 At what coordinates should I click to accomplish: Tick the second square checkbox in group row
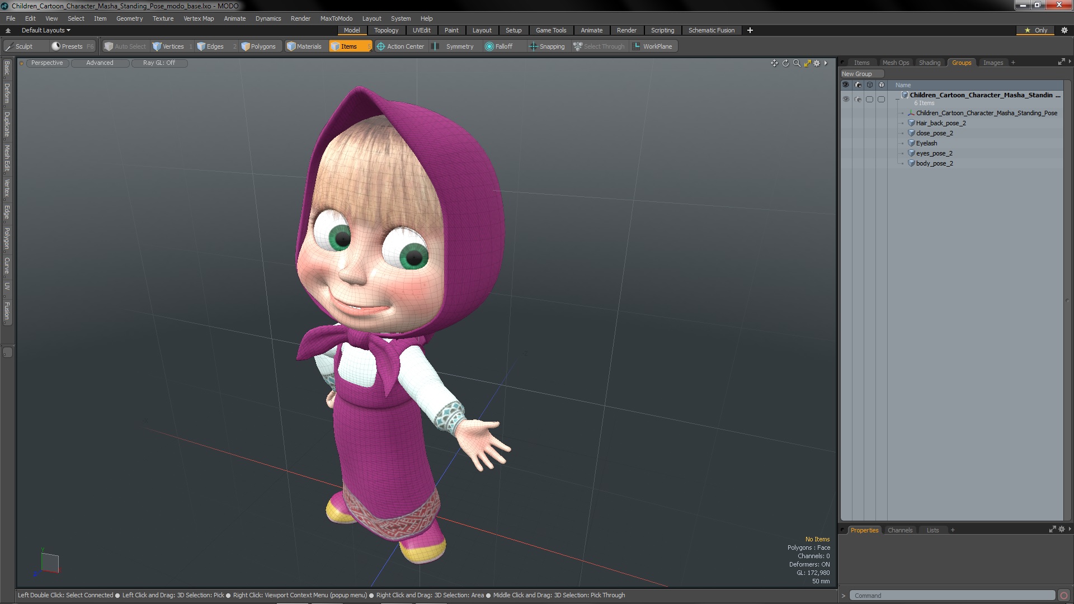881,99
